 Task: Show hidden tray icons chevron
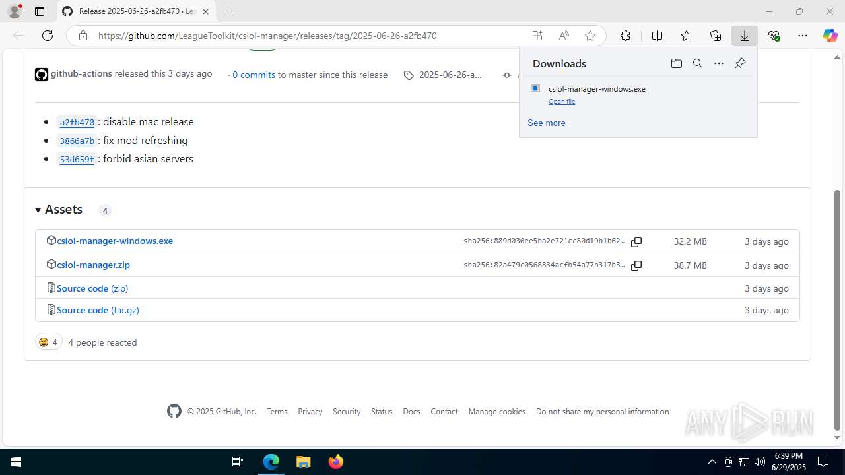(x=712, y=462)
